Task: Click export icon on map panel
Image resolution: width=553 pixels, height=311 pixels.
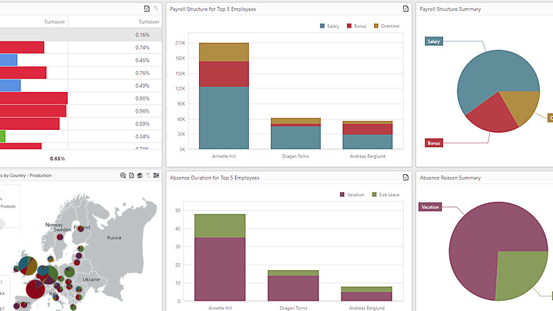Action: point(131,176)
